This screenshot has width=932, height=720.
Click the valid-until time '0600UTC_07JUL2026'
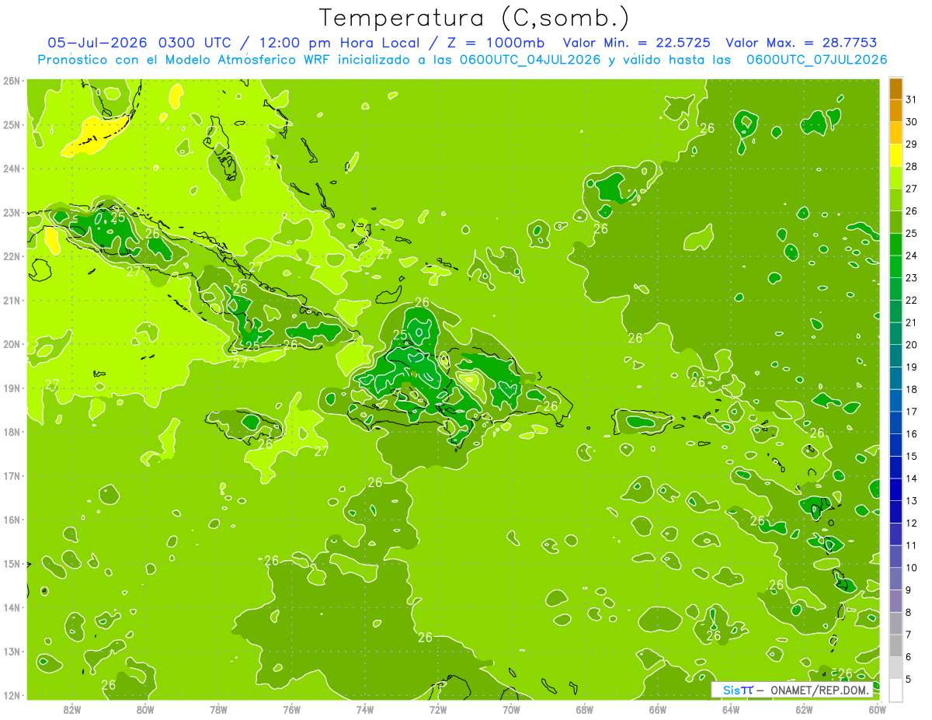coord(816,60)
